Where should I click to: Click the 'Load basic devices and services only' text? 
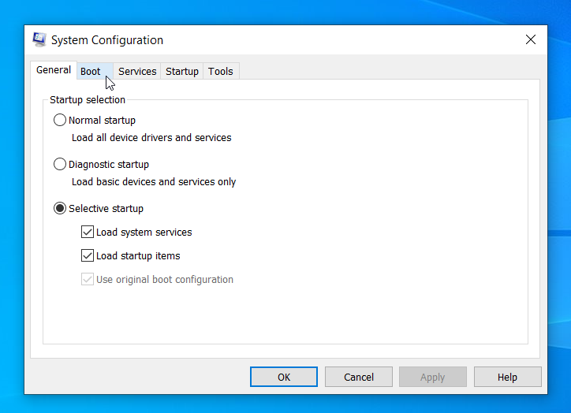coord(154,181)
